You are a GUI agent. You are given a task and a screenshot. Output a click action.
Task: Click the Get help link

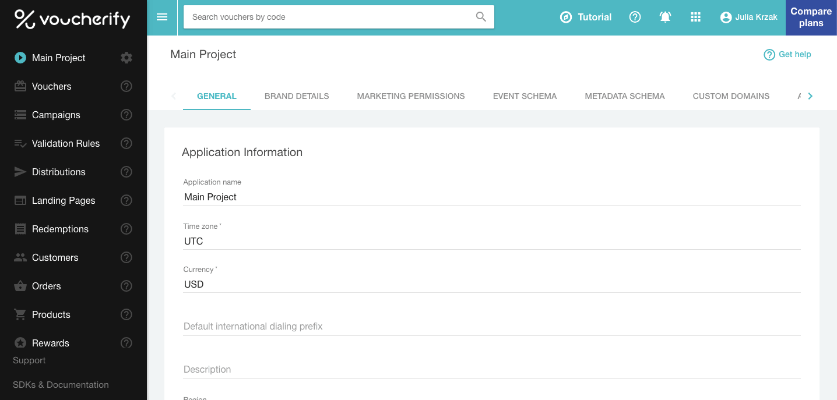794,54
